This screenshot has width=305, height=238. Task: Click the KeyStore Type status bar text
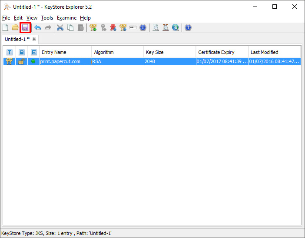(x=56, y=233)
